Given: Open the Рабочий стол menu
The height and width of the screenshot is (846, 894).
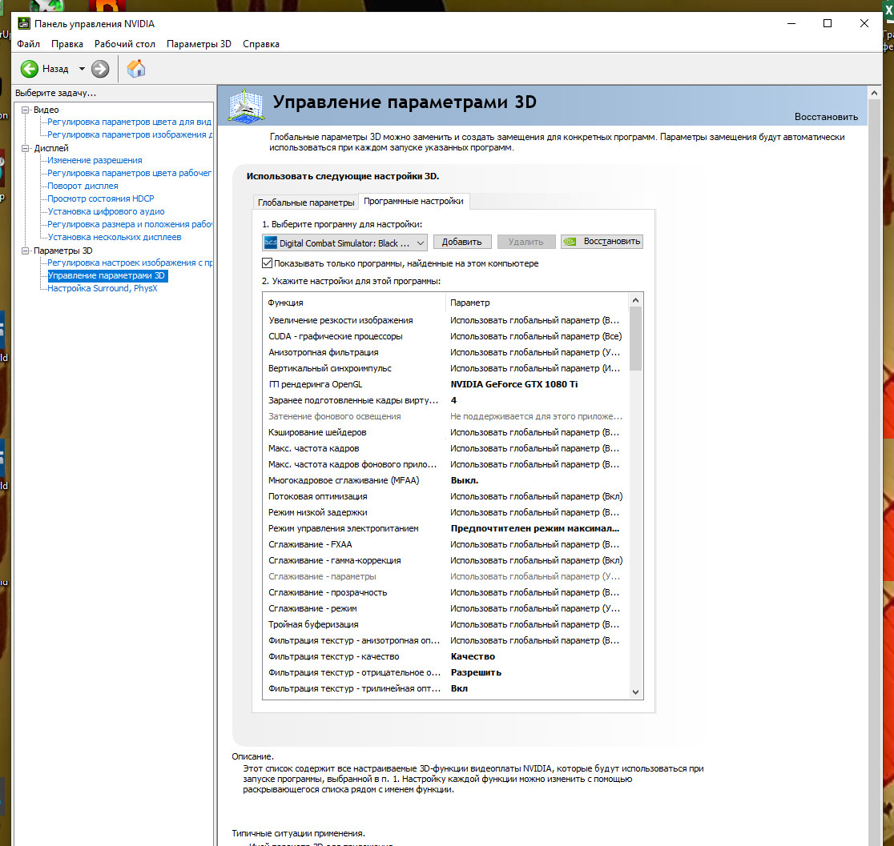Looking at the screenshot, I should pos(125,44).
